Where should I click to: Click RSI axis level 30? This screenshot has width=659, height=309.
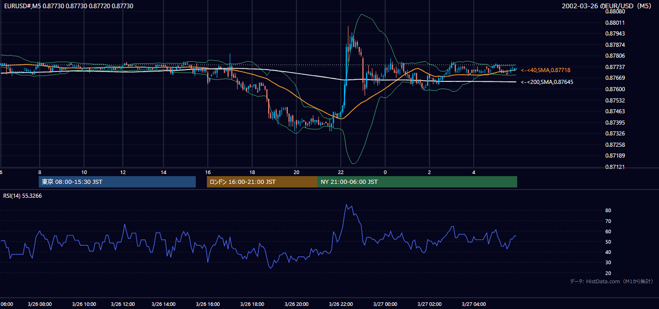point(608,263)
